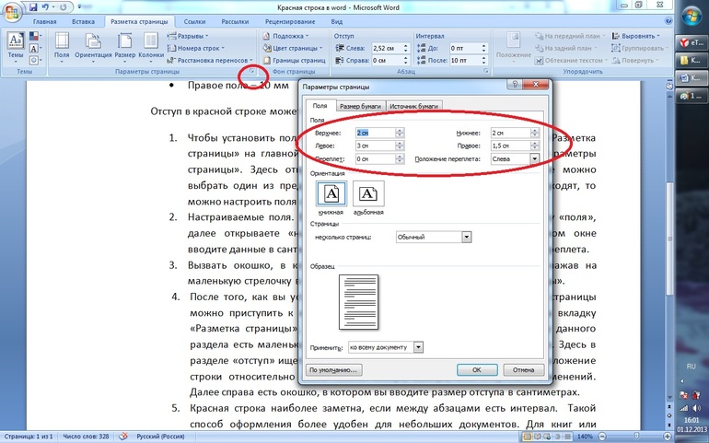The height and width of the screenshot is (443, 709).
Task: Select the Поля tab in dialog
Action: pyautogui.click(x=320, y=105)
